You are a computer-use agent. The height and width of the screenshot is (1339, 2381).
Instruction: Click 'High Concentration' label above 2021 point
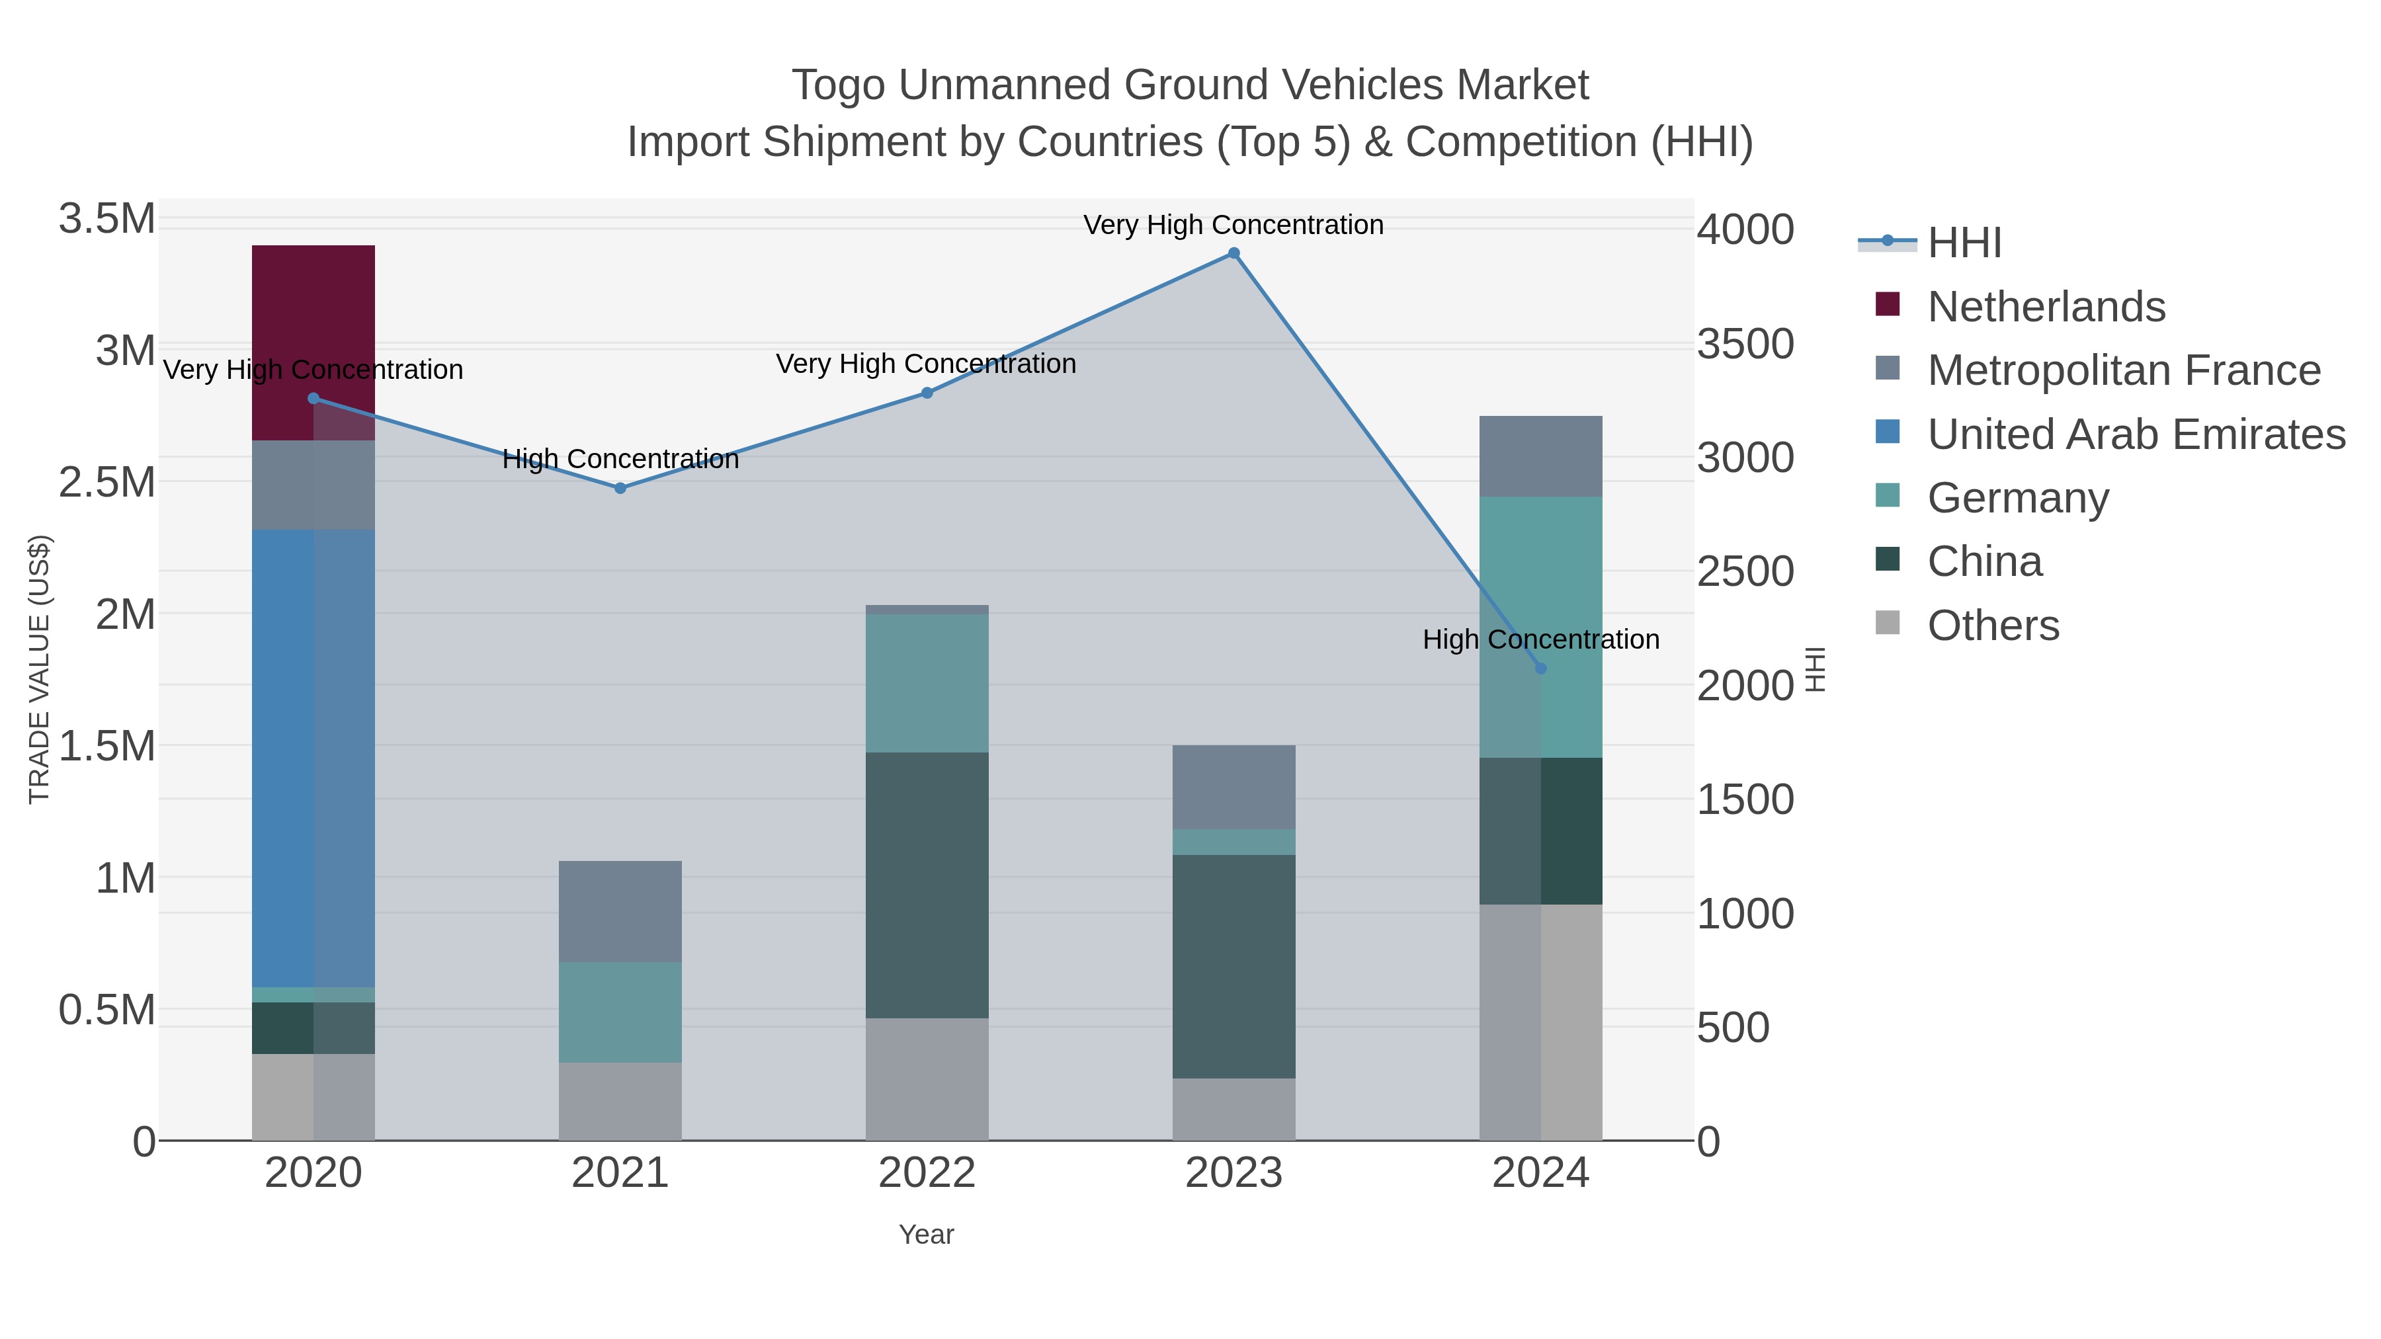point(620,460)
